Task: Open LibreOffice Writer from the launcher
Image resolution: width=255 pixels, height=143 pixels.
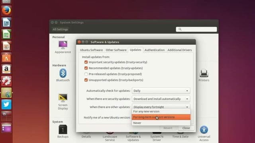Action: 6,22
